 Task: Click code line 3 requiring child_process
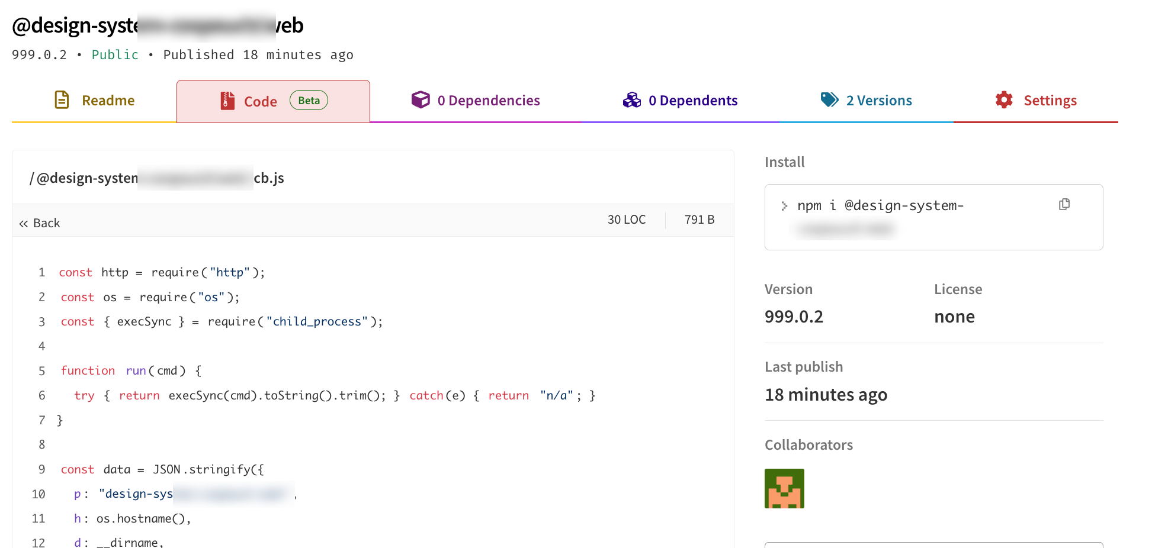[222, 322]
